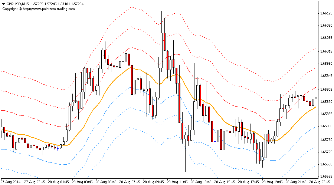
Task: Click the 1.65800 price axis label
Action: coord(325,126)
